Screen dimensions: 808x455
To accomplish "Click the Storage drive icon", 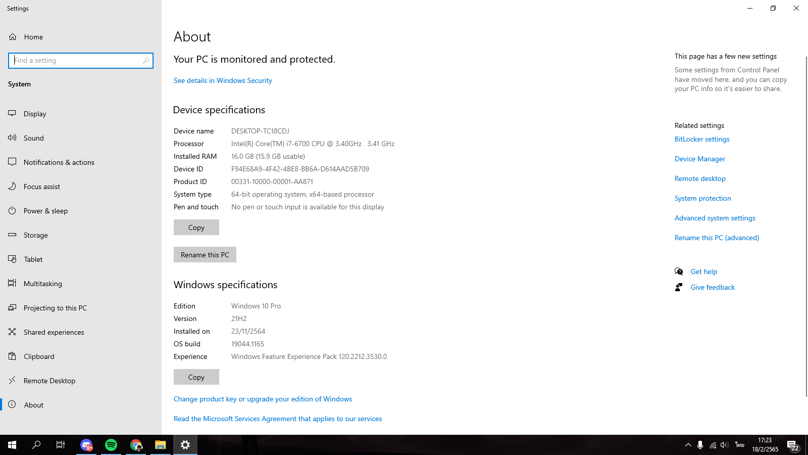I will pyautogui.click(x=12, y=235).
